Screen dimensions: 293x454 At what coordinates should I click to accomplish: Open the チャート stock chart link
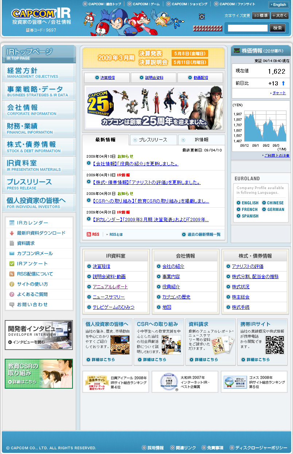[x=279, y=93]
